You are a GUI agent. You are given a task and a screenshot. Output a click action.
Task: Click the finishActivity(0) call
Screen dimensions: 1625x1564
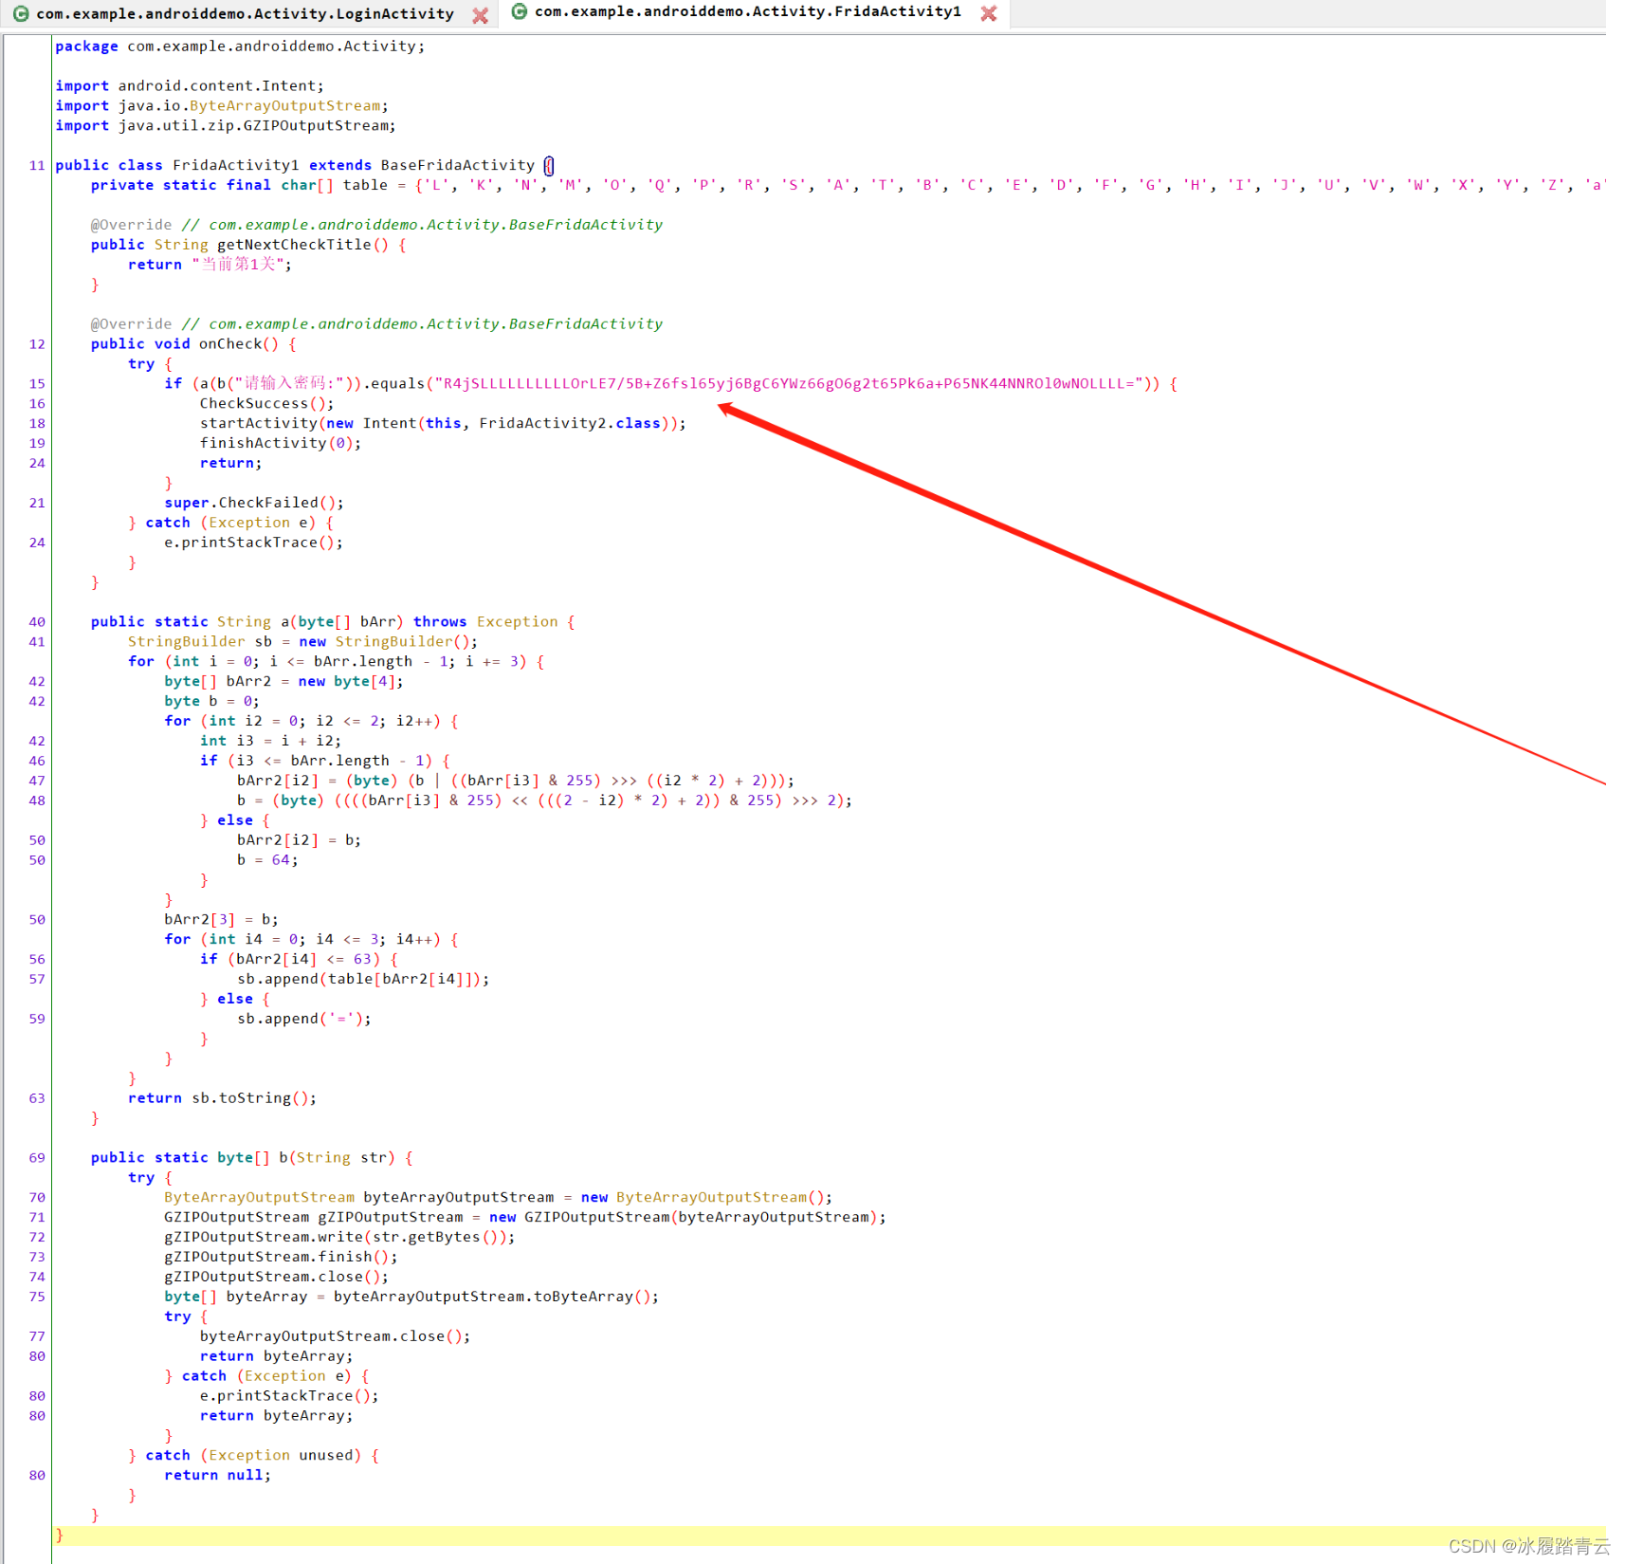(280, 444)
